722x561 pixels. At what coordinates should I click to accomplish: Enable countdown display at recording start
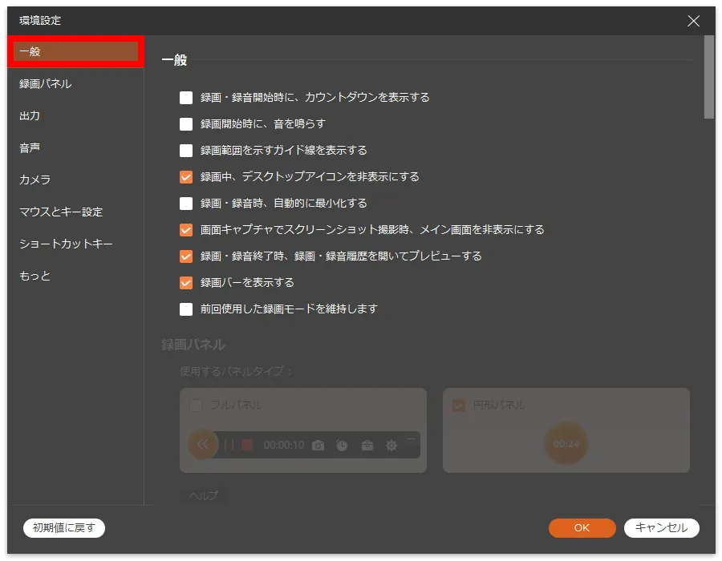pos(186,98)
